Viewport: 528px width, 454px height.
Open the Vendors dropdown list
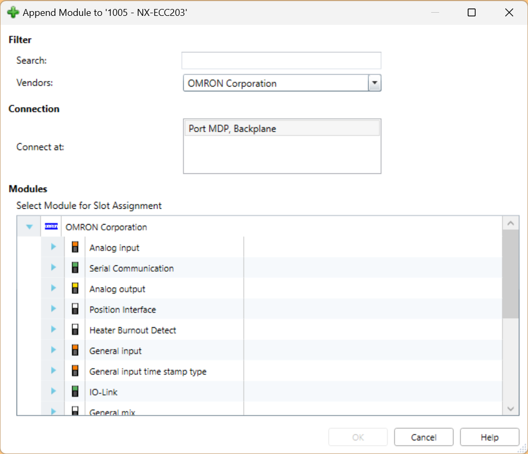[375, 83]
